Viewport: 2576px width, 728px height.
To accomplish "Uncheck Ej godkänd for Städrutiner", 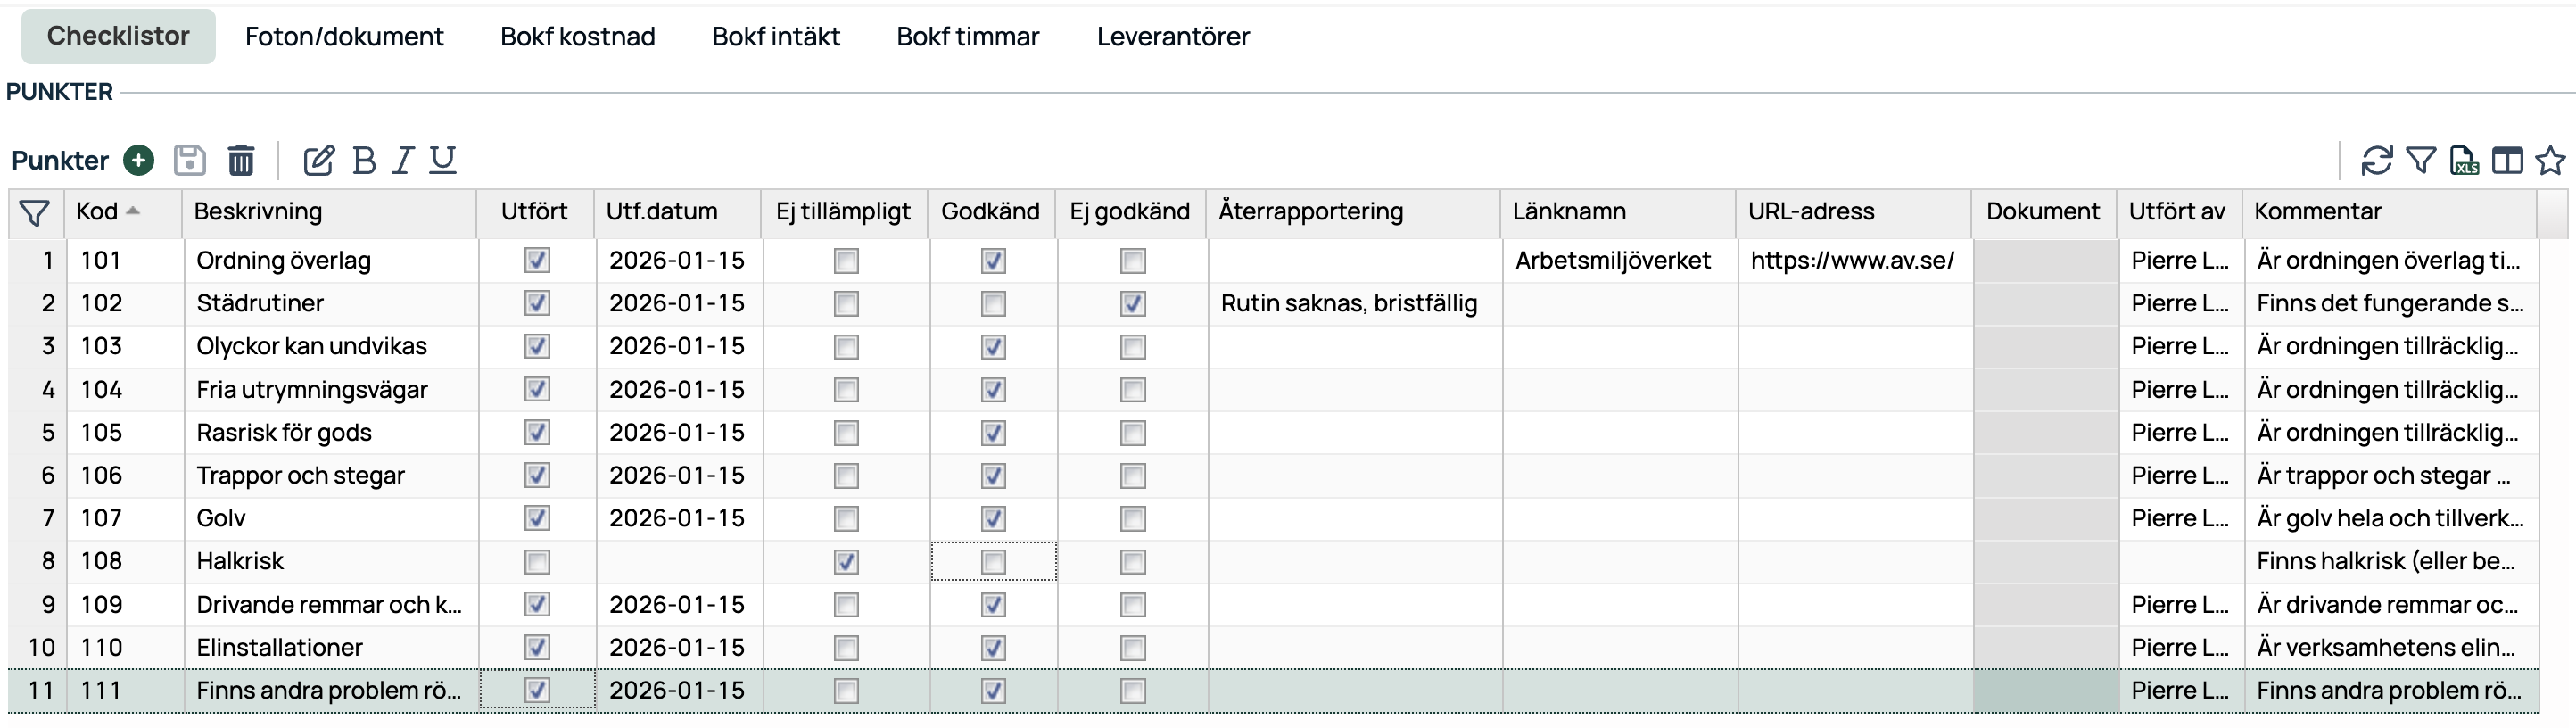I will pyautogui.click(x=1133, y=304).
